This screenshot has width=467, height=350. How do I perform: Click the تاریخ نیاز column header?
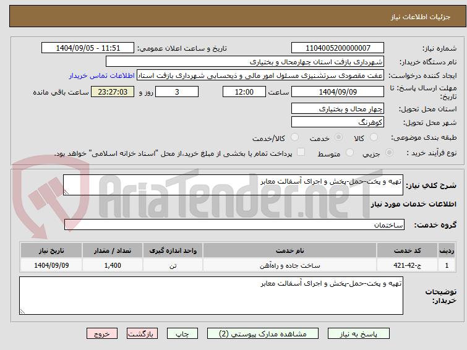tap(51, 250)
